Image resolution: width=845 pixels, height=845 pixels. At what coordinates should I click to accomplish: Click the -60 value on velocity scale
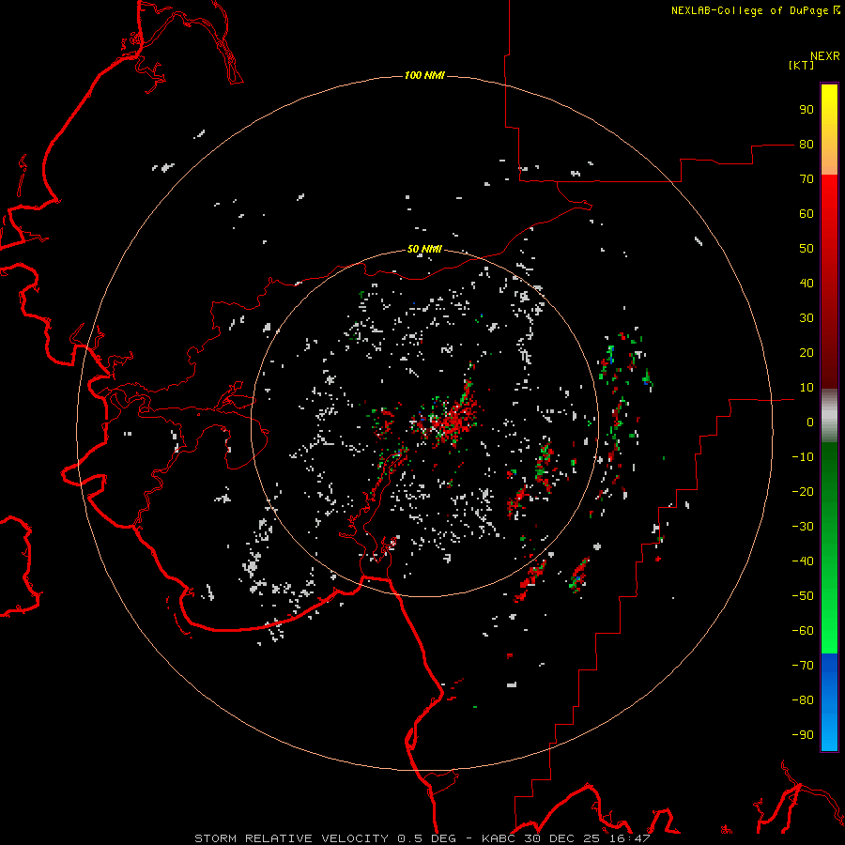tap(803, 631)
